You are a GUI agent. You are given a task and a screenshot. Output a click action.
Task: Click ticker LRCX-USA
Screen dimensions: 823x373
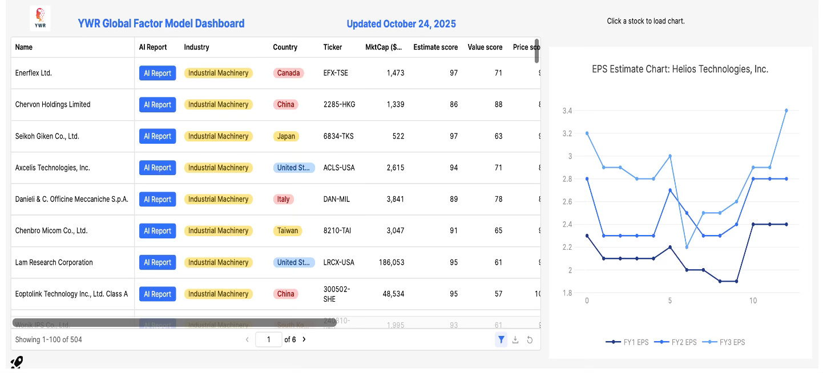pyautogui.click(x=339, y=262)
